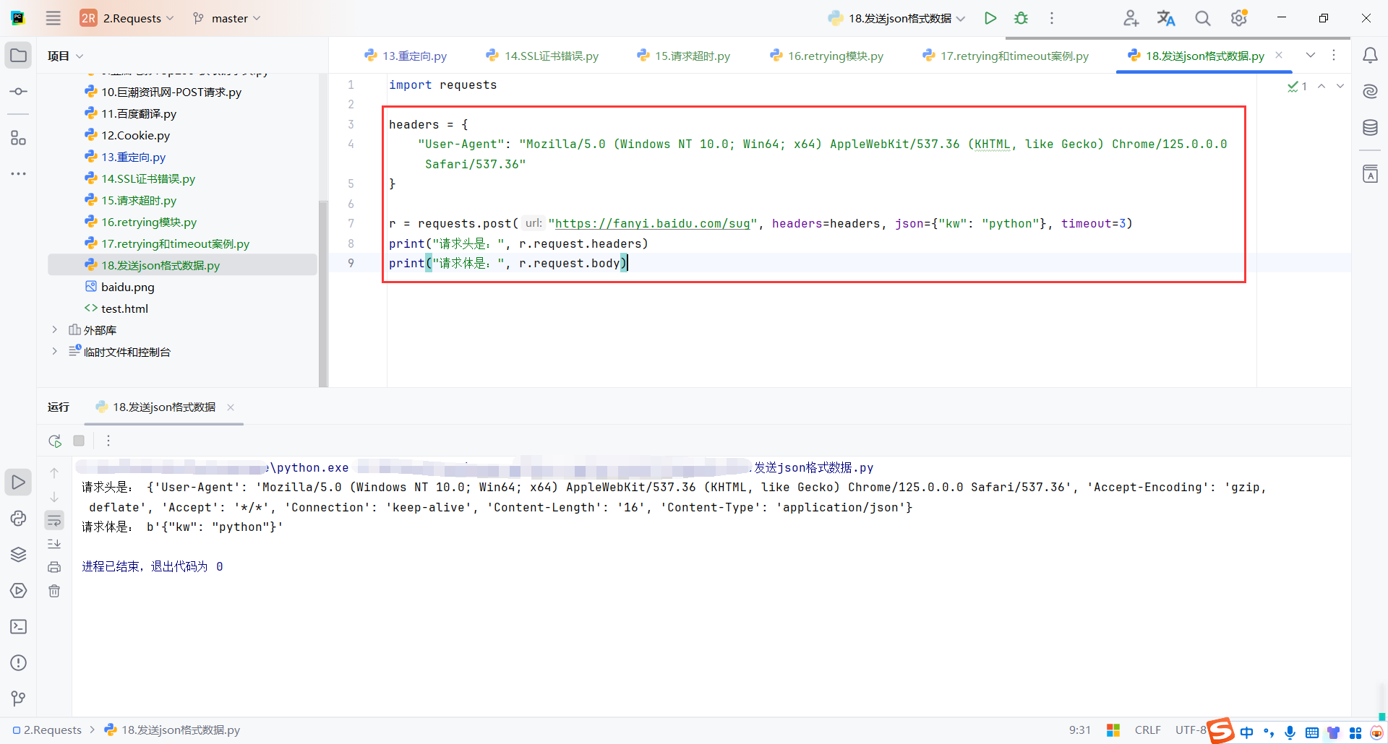Open the Terminal tool window
The image size is (1388, 744).
18,627
